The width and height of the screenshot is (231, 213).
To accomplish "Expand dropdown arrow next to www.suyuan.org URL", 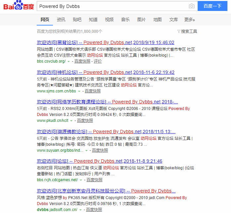I will (86, 151).
